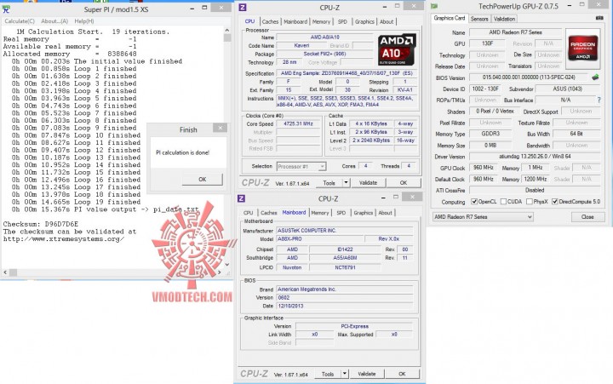Click Super PI vertical scrollbar down arrow
This screenshot has height=384, width=613.
click(x=227, y=264)
